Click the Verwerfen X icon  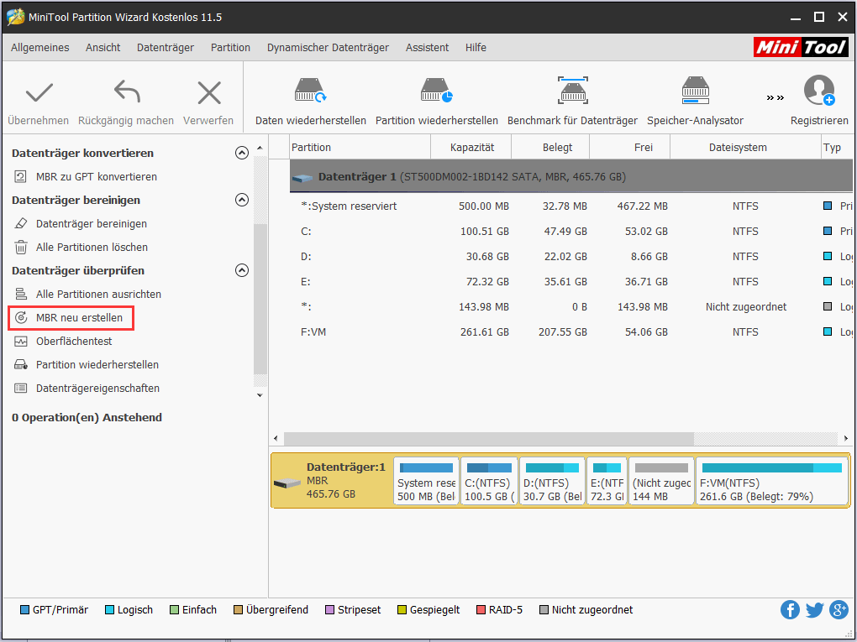208,92
